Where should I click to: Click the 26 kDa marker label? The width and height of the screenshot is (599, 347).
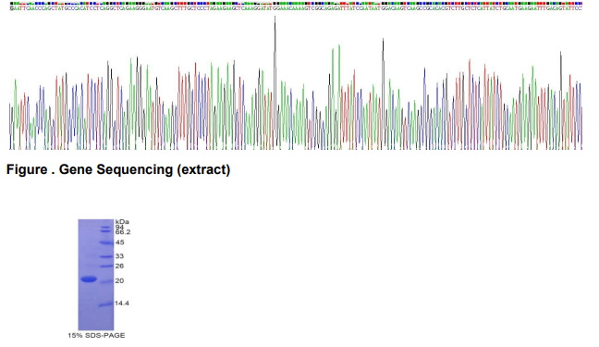coord(119,266)
